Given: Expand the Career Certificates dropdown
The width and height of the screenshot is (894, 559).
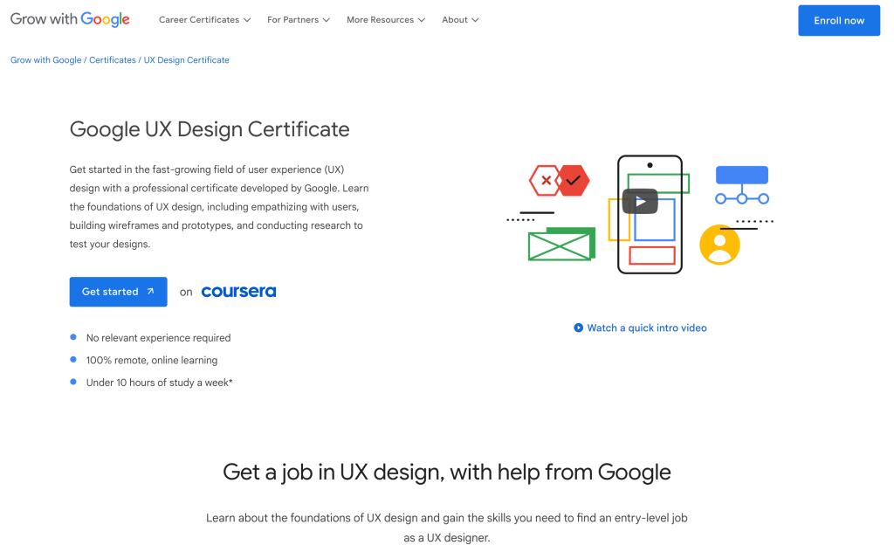Looking at the screenshot, I should [x=204, y=20].
